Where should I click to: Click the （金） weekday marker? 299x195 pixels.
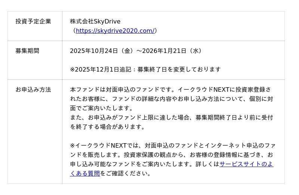(126, 51)
